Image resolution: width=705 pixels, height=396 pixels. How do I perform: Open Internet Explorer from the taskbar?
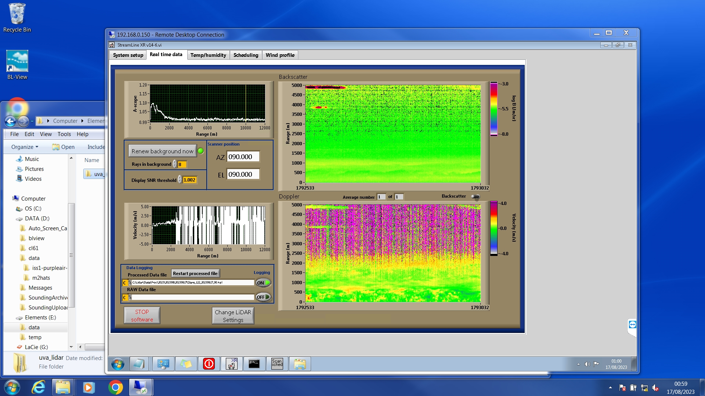pyautogui.click(x=39, y=387)
